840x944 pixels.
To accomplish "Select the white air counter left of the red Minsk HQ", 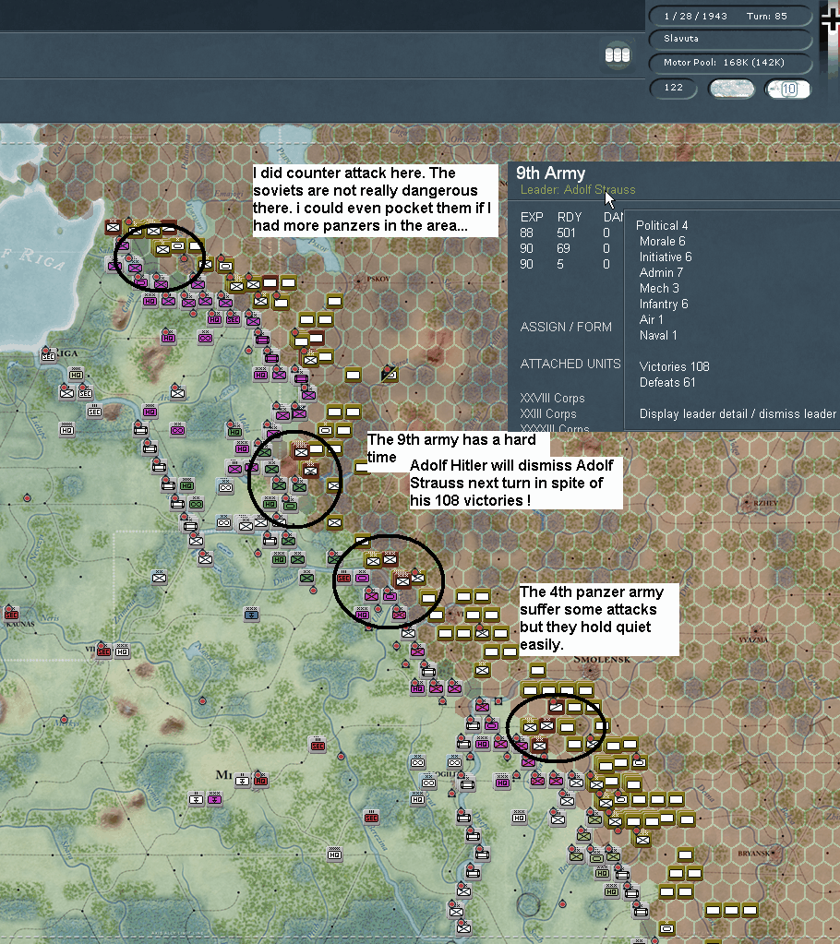I will [242, 781].
